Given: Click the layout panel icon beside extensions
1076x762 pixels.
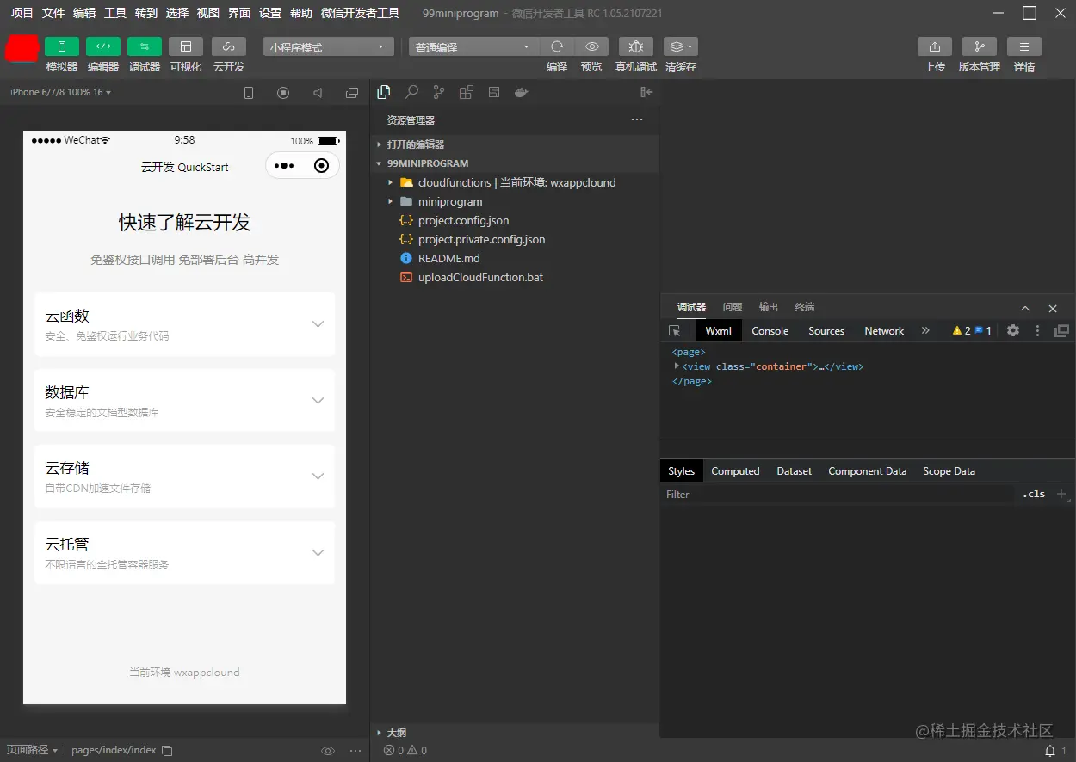Looking at the screenshot, I should click(494, 92).
